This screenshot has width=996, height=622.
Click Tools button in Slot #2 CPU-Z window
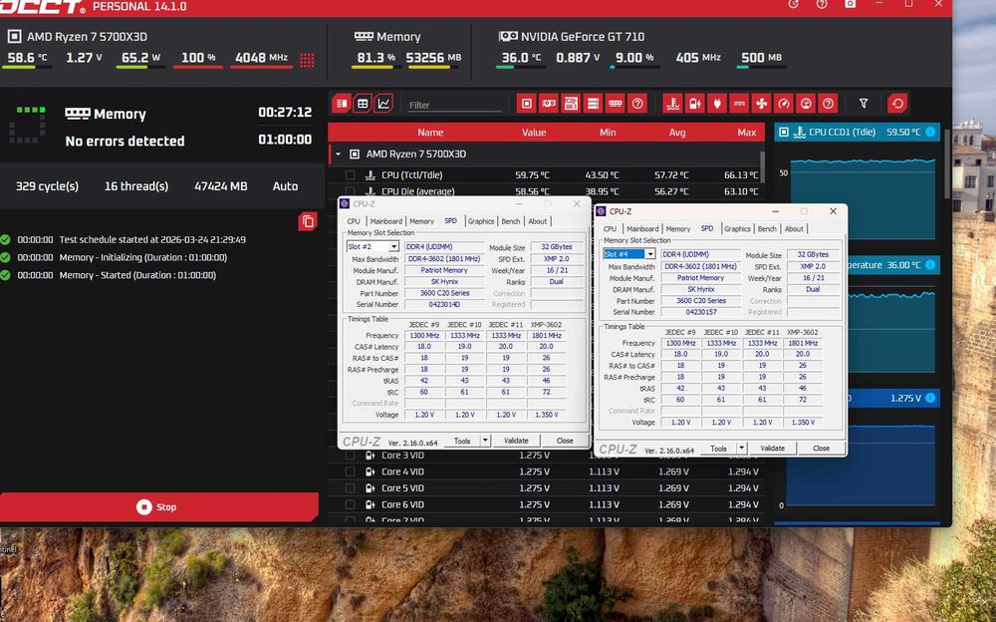tap(462, 441)
